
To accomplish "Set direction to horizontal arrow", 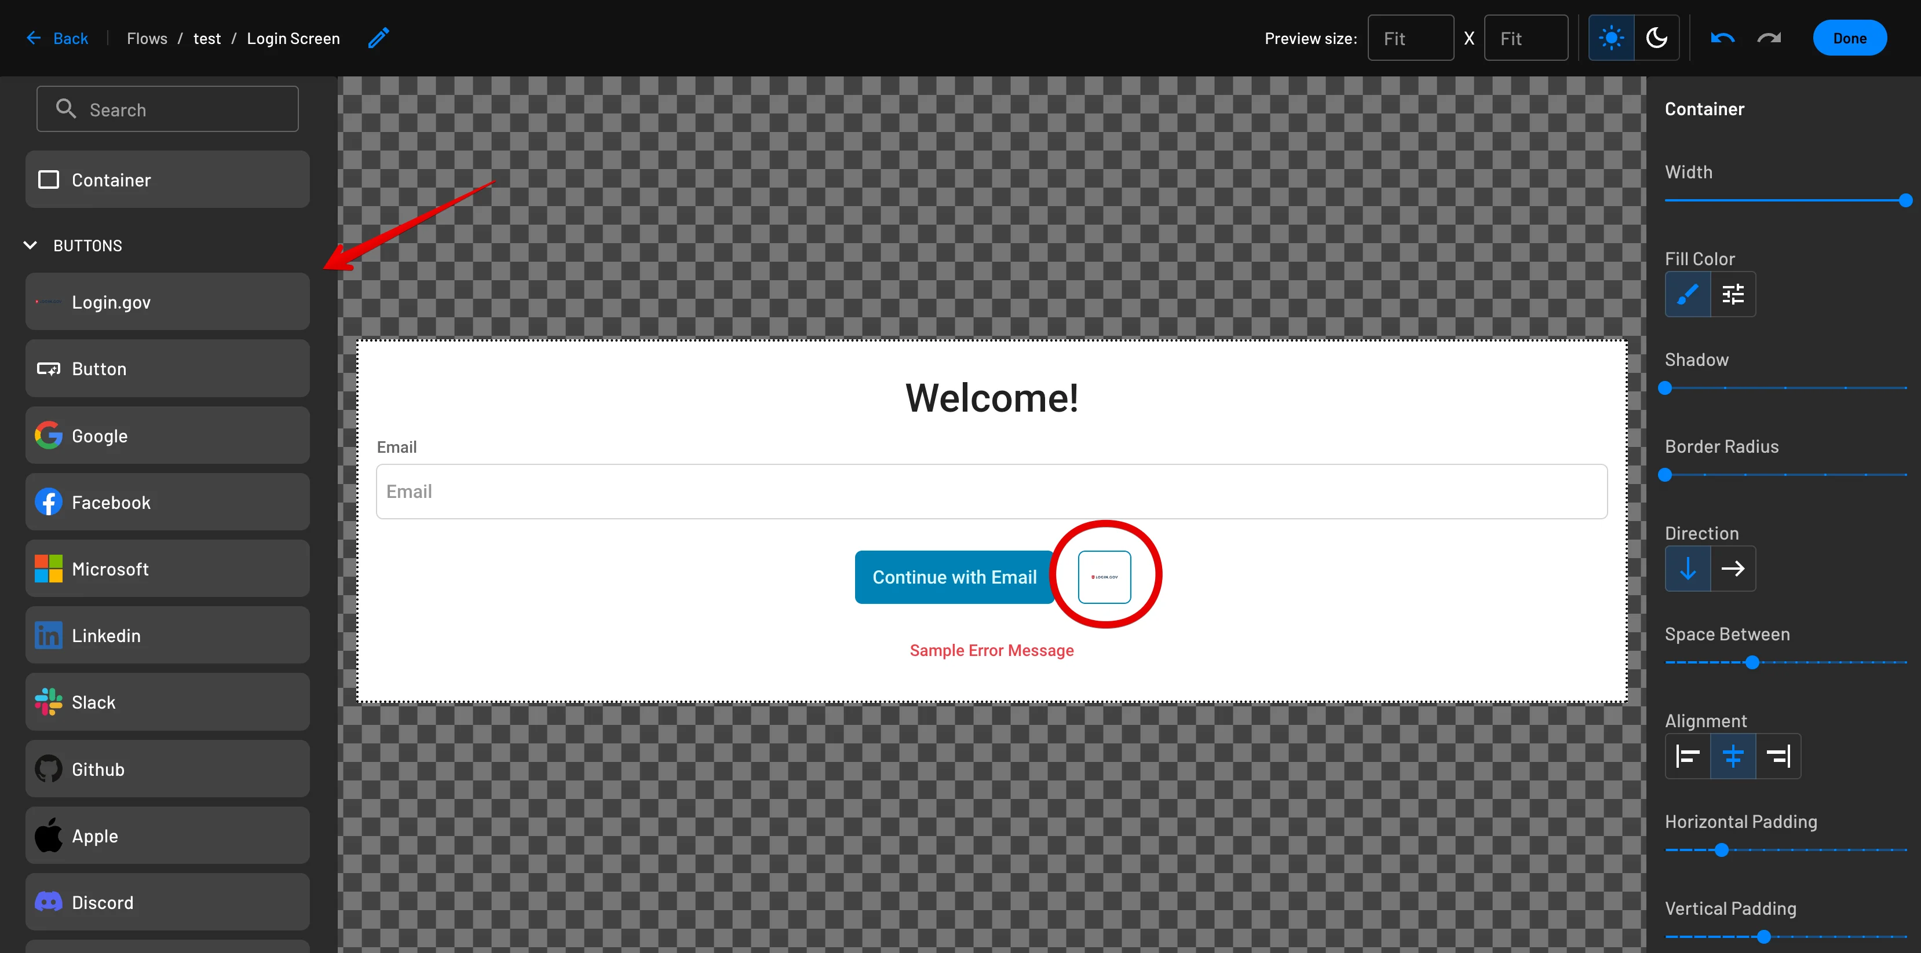I will (x=1733, y=569).
